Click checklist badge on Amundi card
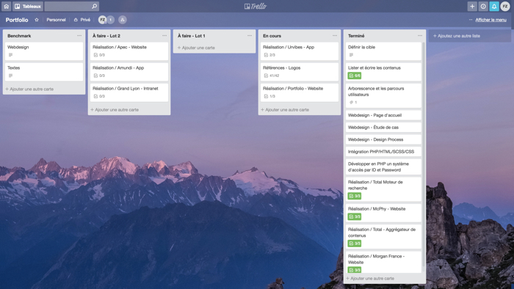514x289 pixels. tap(99, 76)
